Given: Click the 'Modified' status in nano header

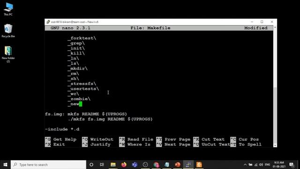Looking at the screenshot, I should (x=256, y=28).
